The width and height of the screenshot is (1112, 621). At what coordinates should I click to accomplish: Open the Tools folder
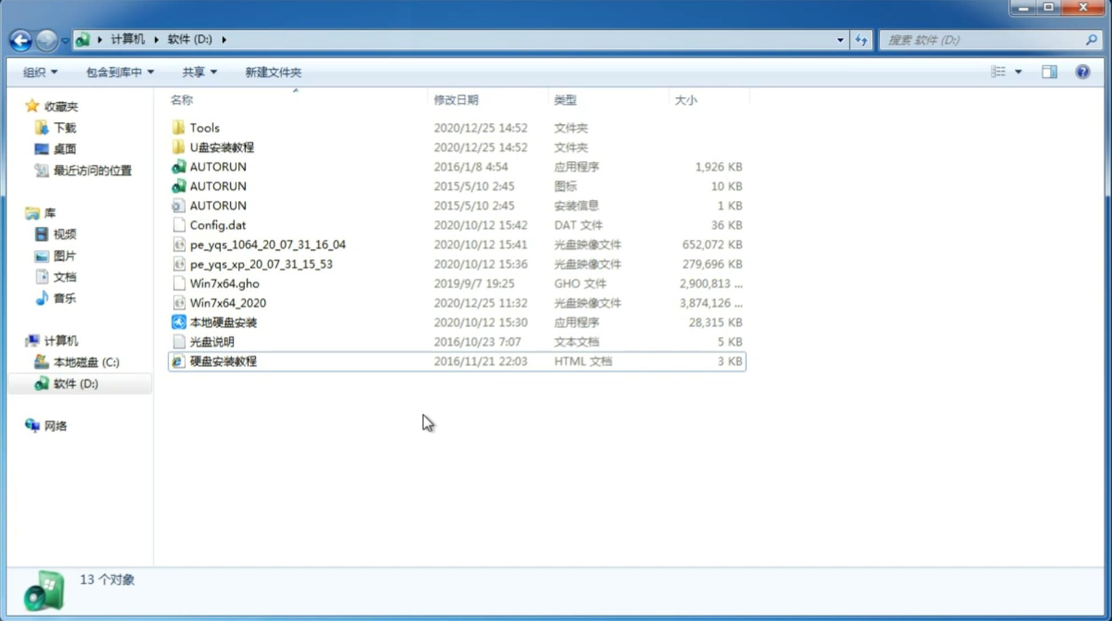point(204,127)
